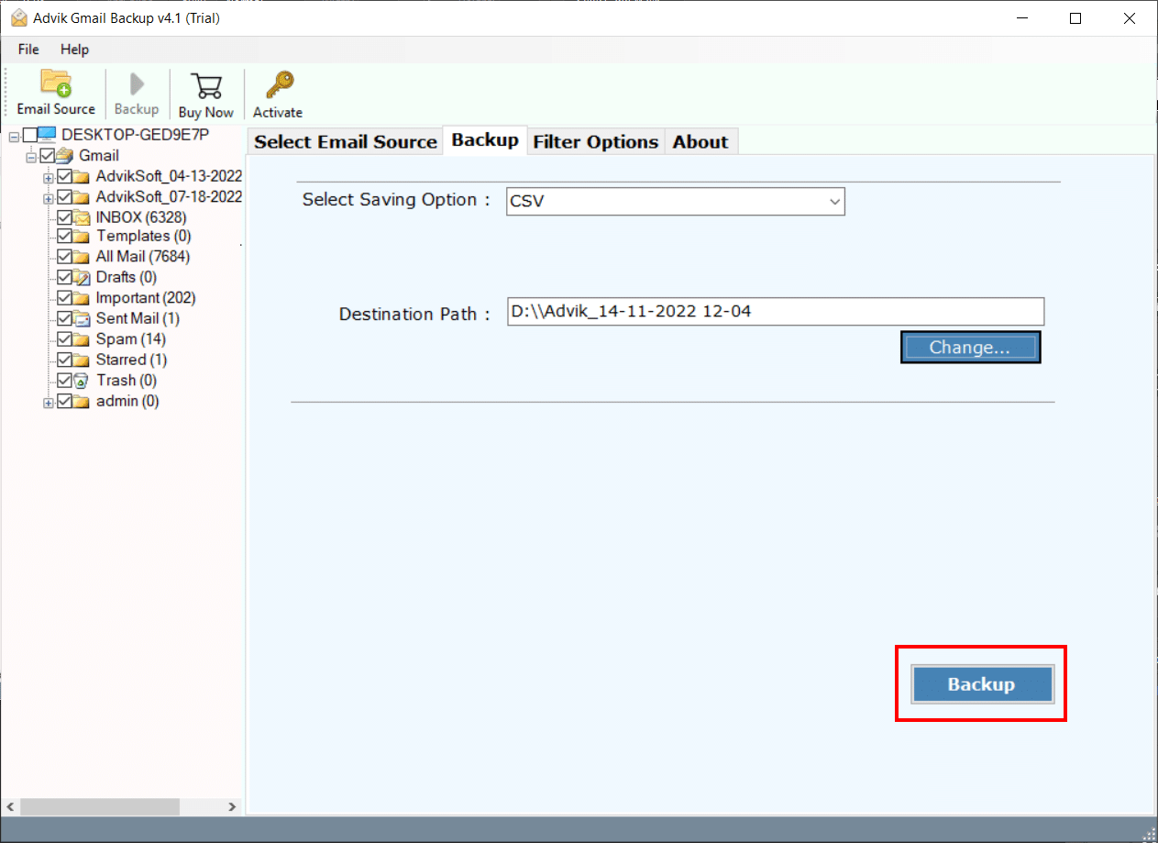Uncheck the Gmail checkbox
Viewport: 1158px width, 843px height.
pyautogui.click(x=48, y=156)
